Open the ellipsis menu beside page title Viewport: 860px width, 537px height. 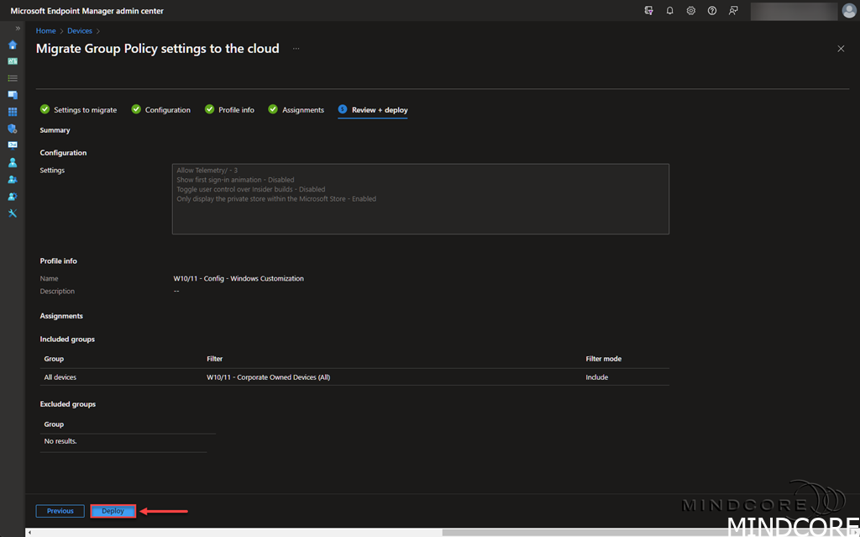(296, 49)
